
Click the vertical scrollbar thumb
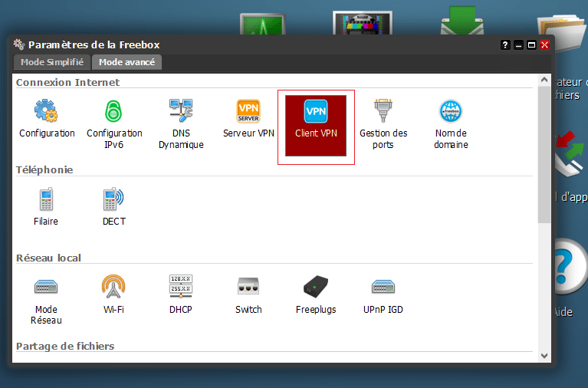(544, 155)
